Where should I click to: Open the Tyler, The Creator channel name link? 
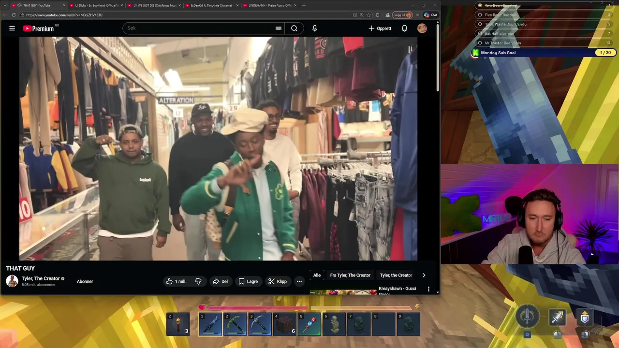41,278
